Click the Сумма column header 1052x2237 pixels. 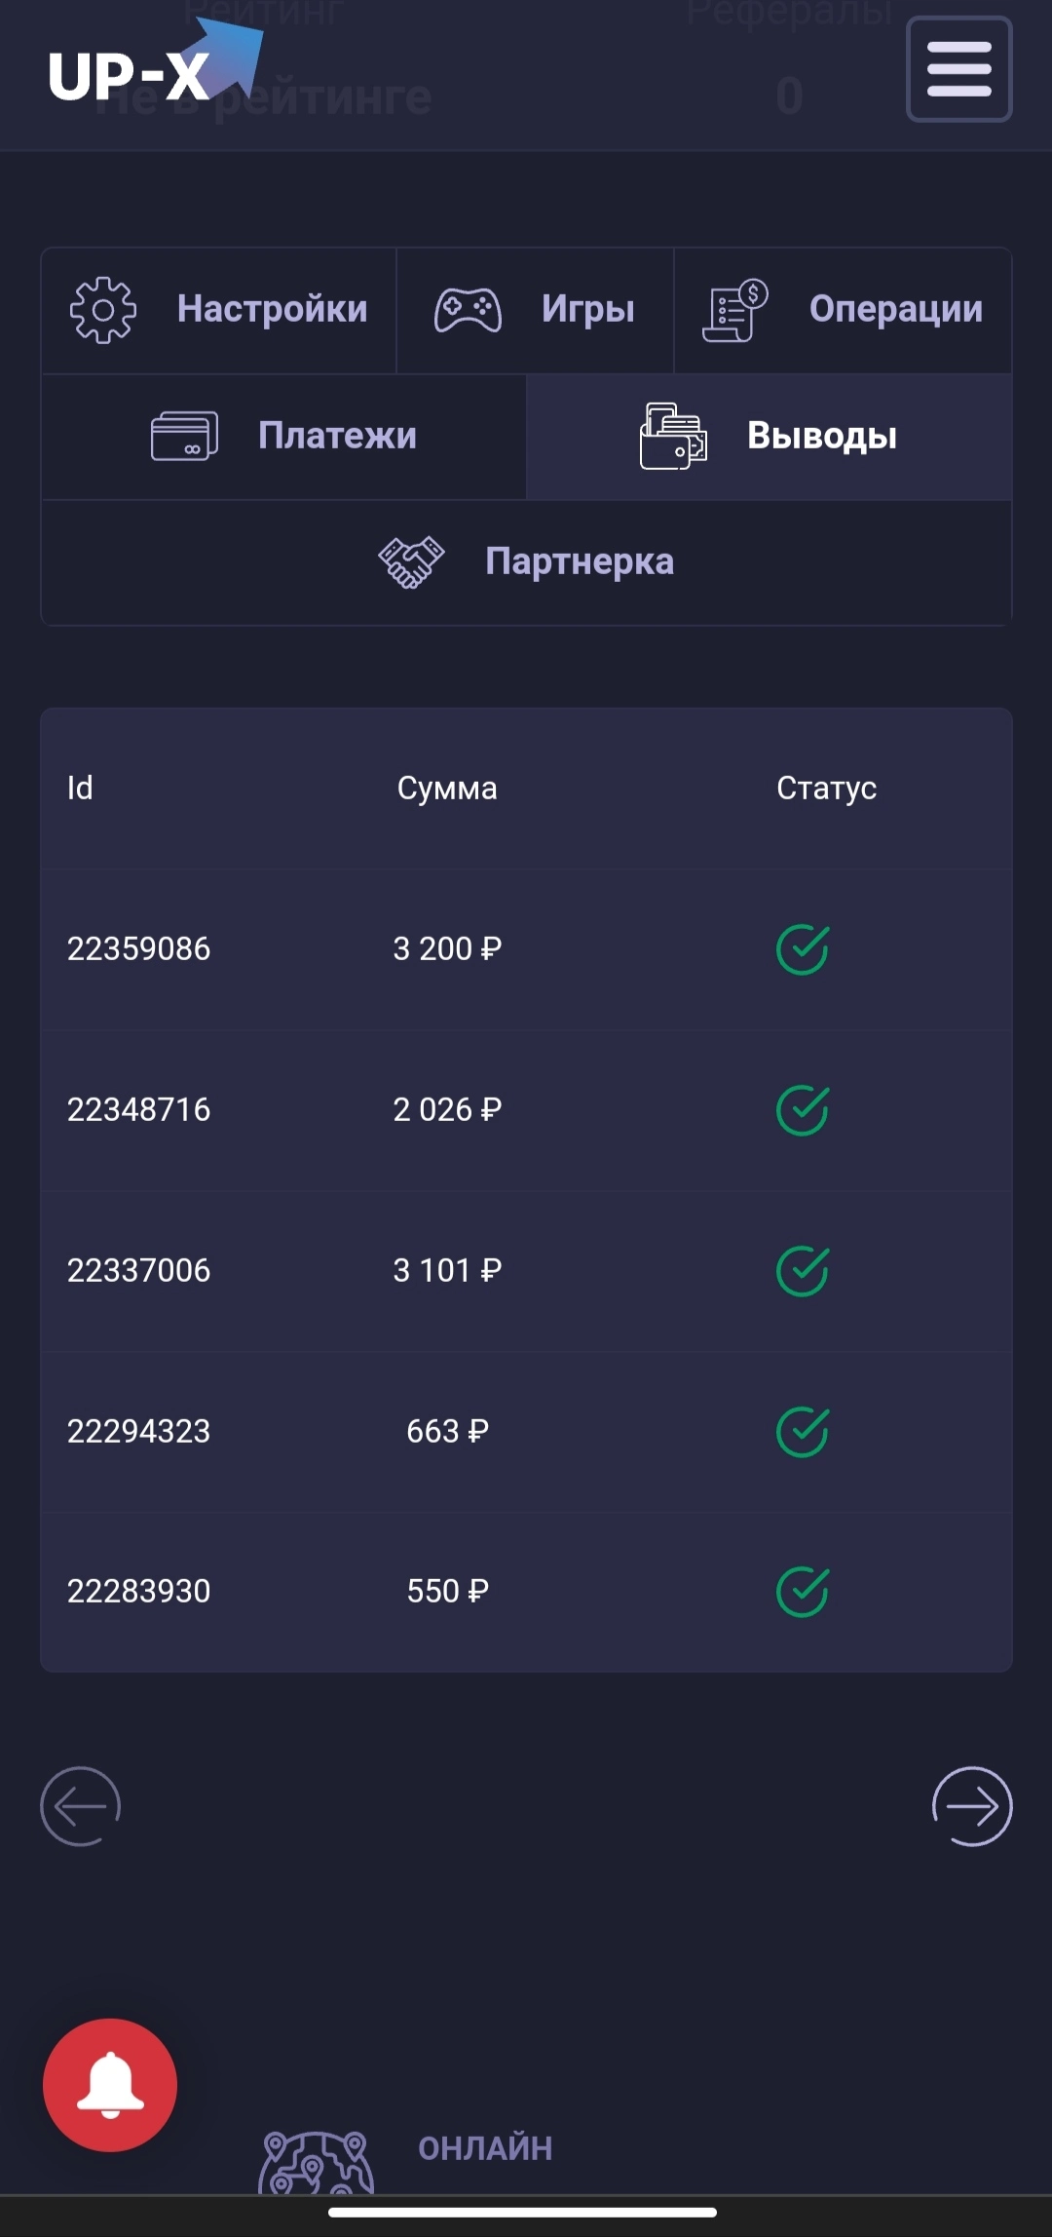pyautogui.click(x=447, y=788)
